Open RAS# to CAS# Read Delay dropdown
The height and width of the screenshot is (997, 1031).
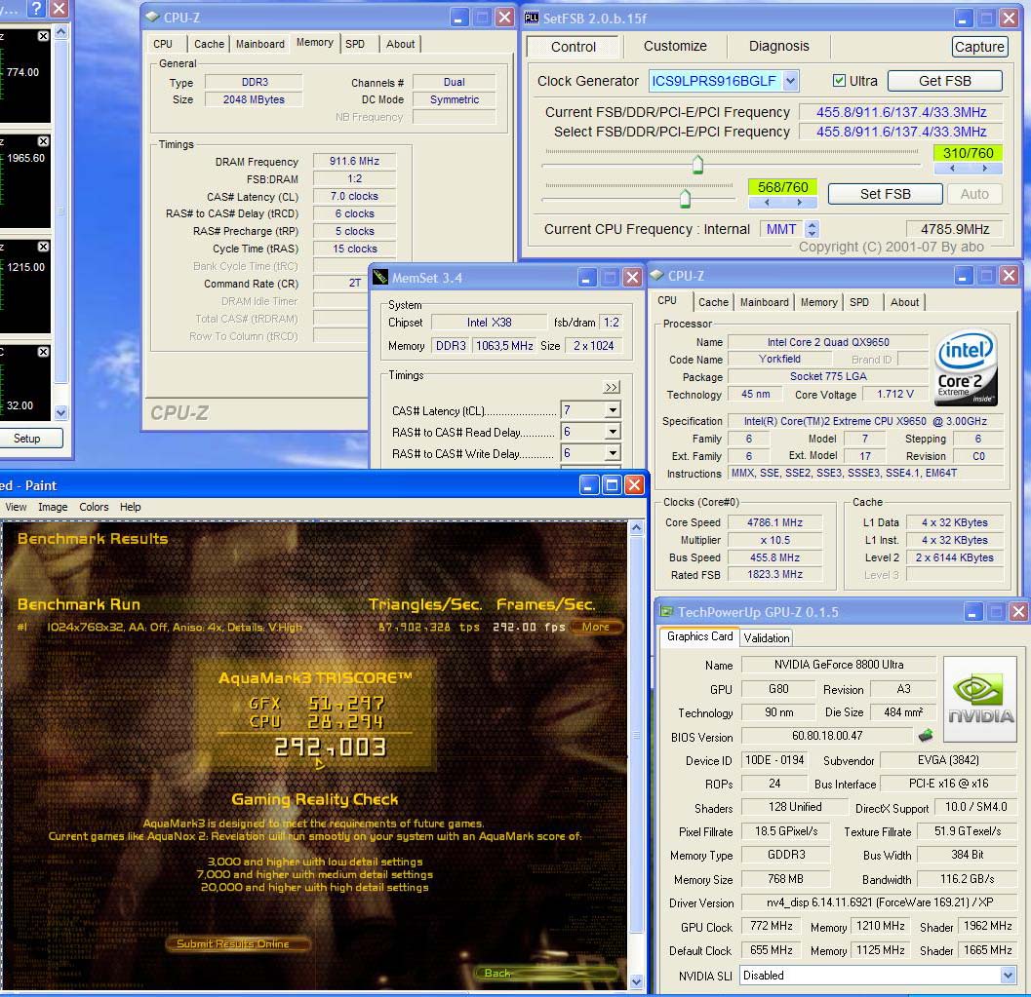tap(613, 432)
